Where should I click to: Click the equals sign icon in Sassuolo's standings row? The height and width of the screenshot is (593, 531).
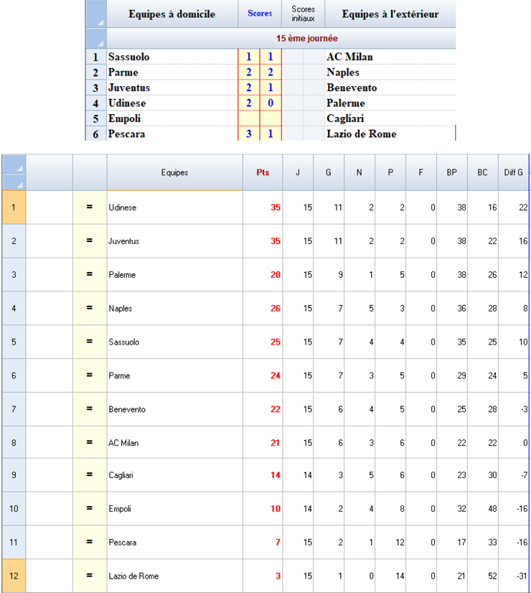[x=90, y=342]
